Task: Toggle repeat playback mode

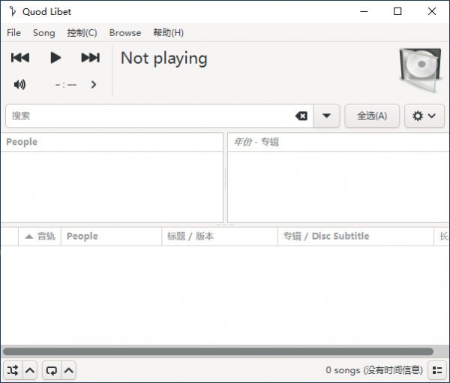Action: pyautogui.click(x=52, y=369)
